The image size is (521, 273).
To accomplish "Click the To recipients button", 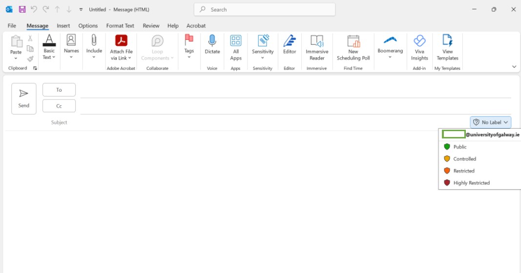I will point(59,90).
